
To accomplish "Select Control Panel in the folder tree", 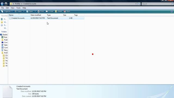I will click(x=4, y=48).
